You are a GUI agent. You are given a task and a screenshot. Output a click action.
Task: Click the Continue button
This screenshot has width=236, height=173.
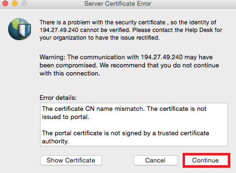(206, 160)
